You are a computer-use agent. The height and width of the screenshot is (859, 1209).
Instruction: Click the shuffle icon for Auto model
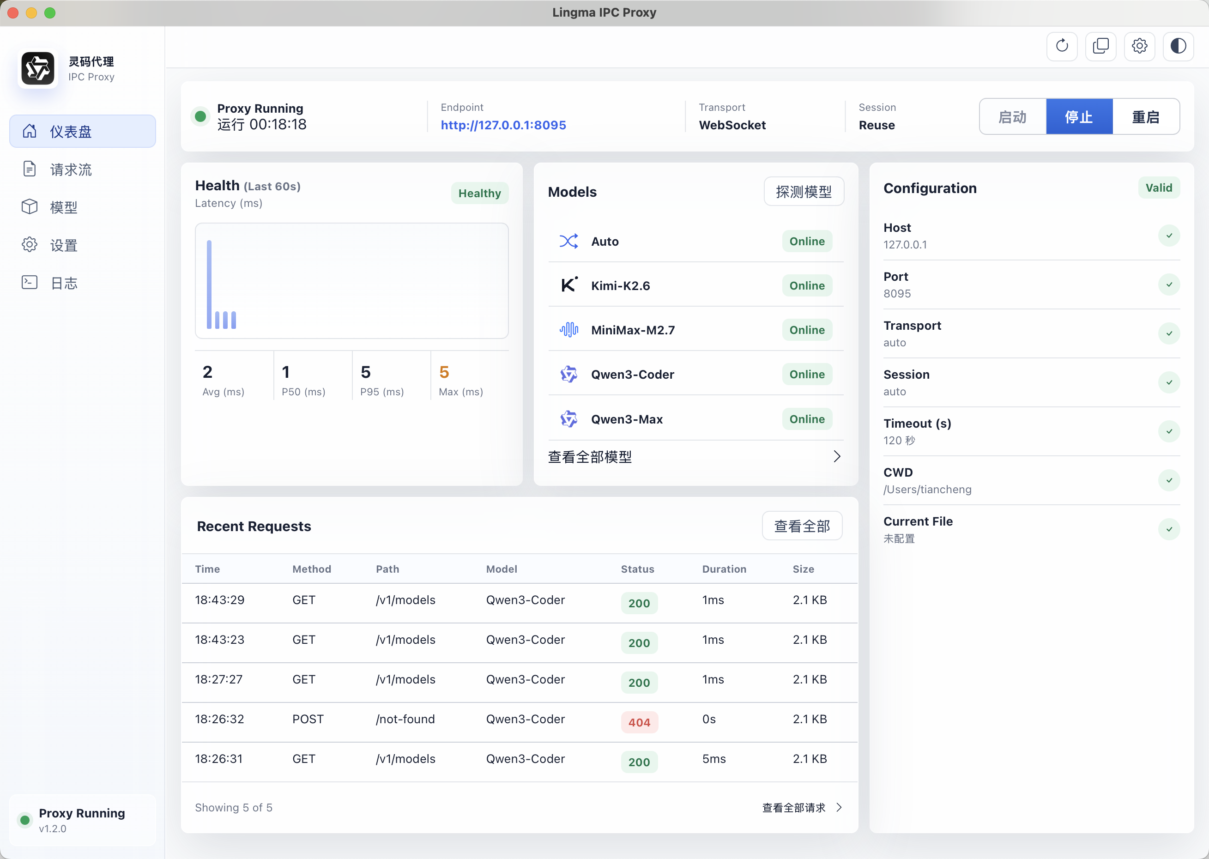pos(568,241)
